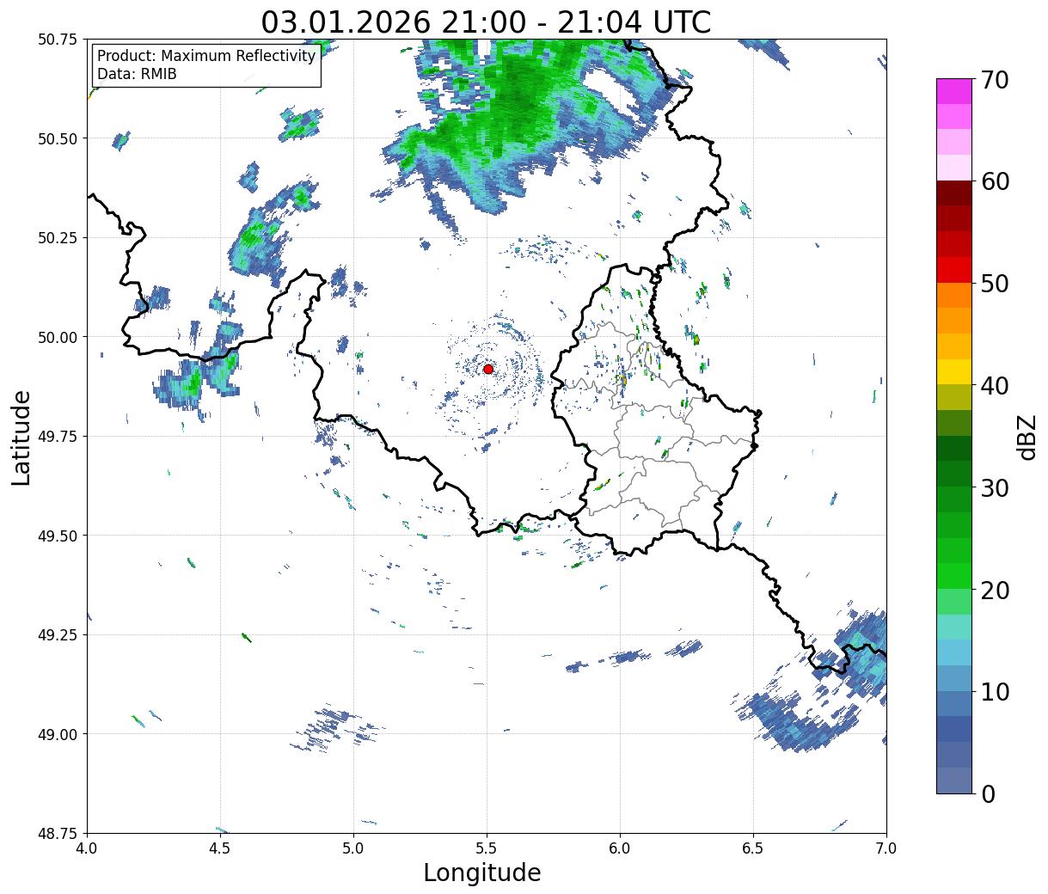Viewport: 1048px width, 894px height.
Task: Click the colorbar tick label 30
Action: (x=994, y=488)
